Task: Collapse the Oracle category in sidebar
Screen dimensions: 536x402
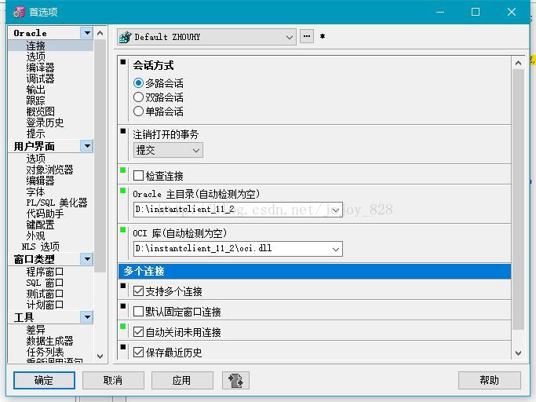Action: pyautogui.click(x=87, y=33)
